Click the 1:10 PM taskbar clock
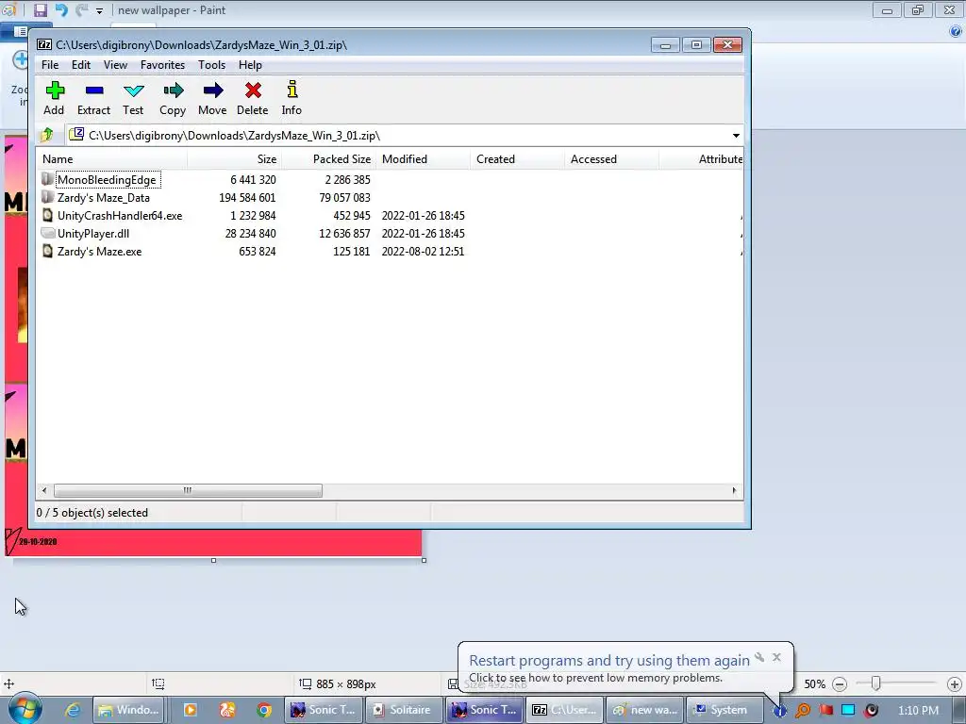This screenshot has height=724, width=966. 918,710
